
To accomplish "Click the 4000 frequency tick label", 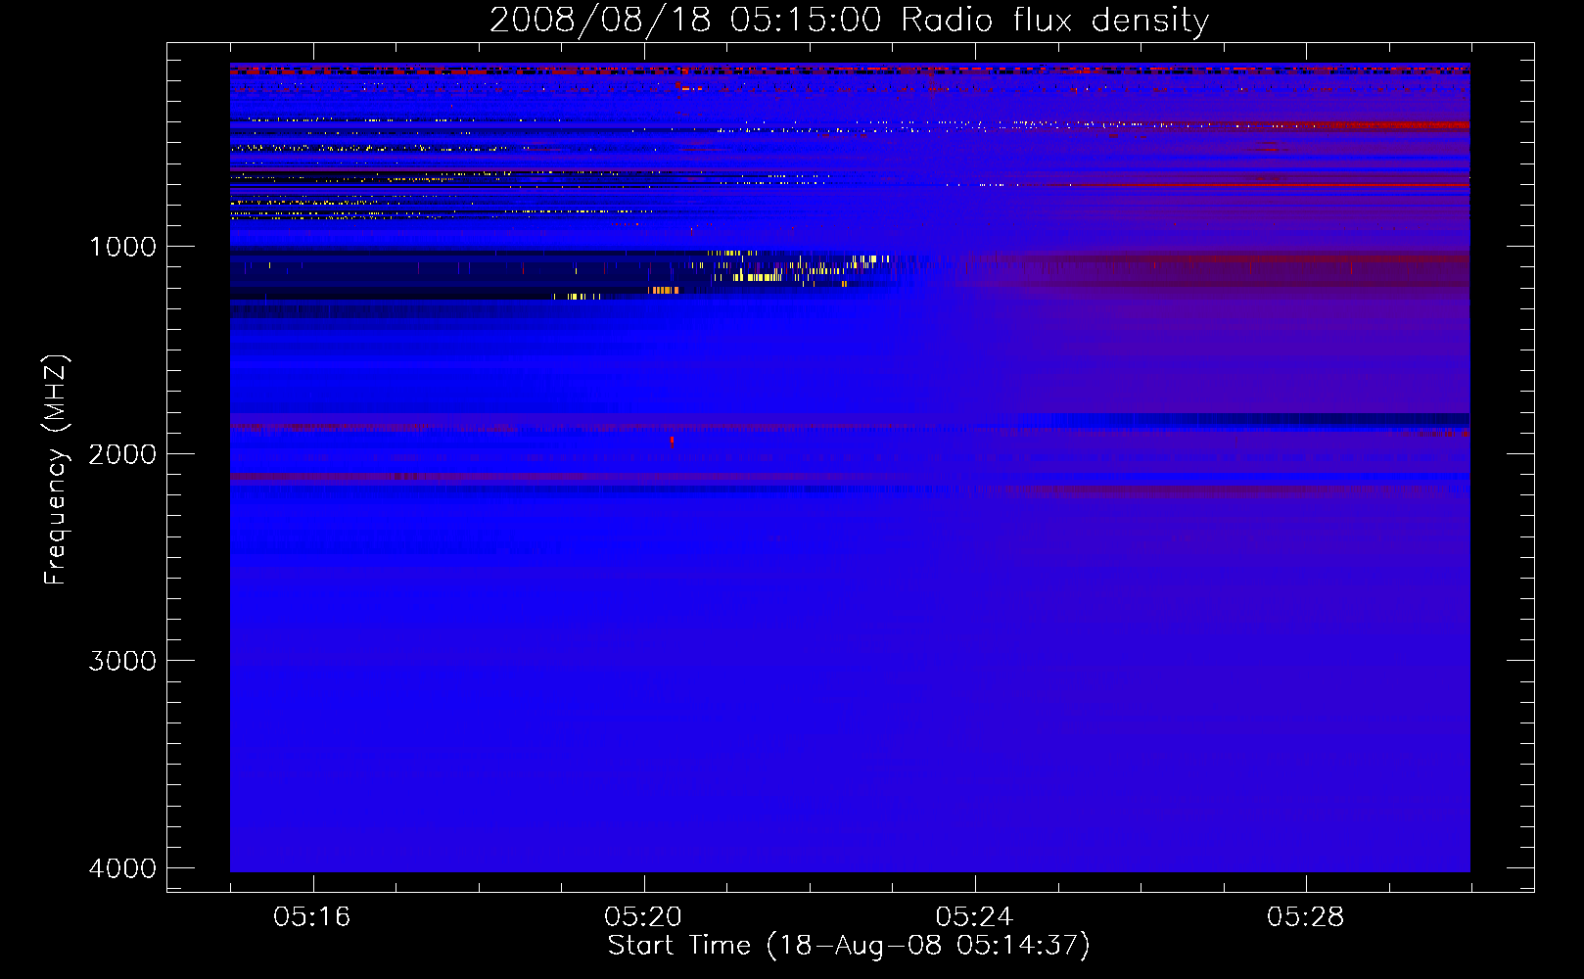I will click(122, 868).
